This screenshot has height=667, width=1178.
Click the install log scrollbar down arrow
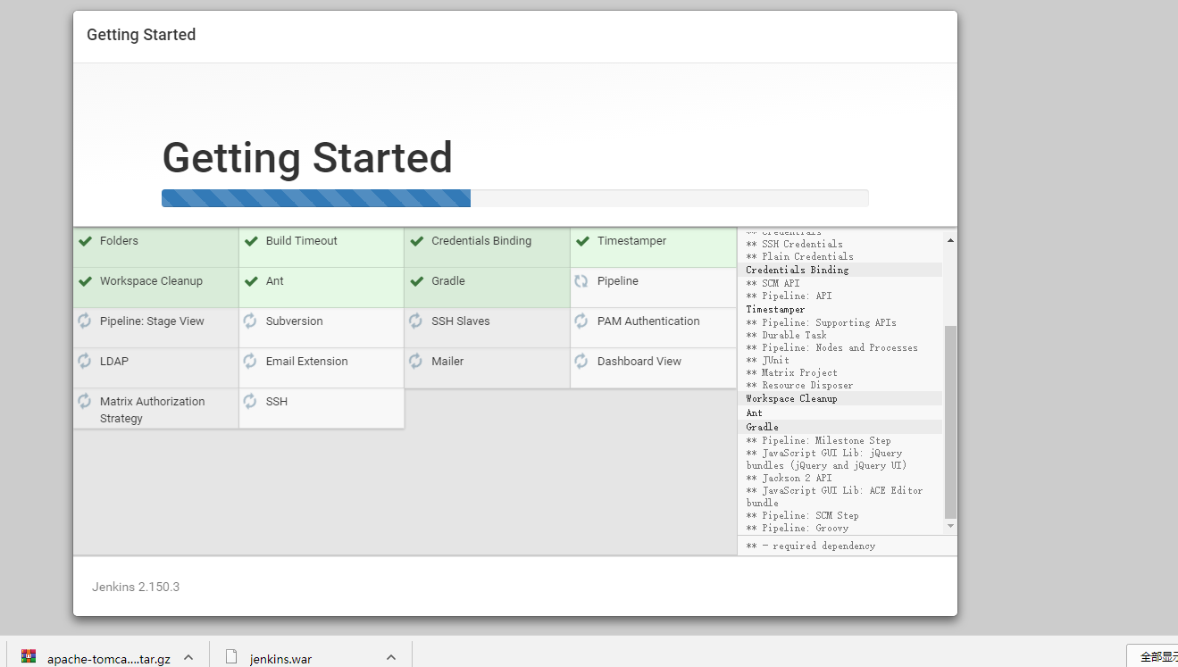pyautogui.click(x=950, y=527)
